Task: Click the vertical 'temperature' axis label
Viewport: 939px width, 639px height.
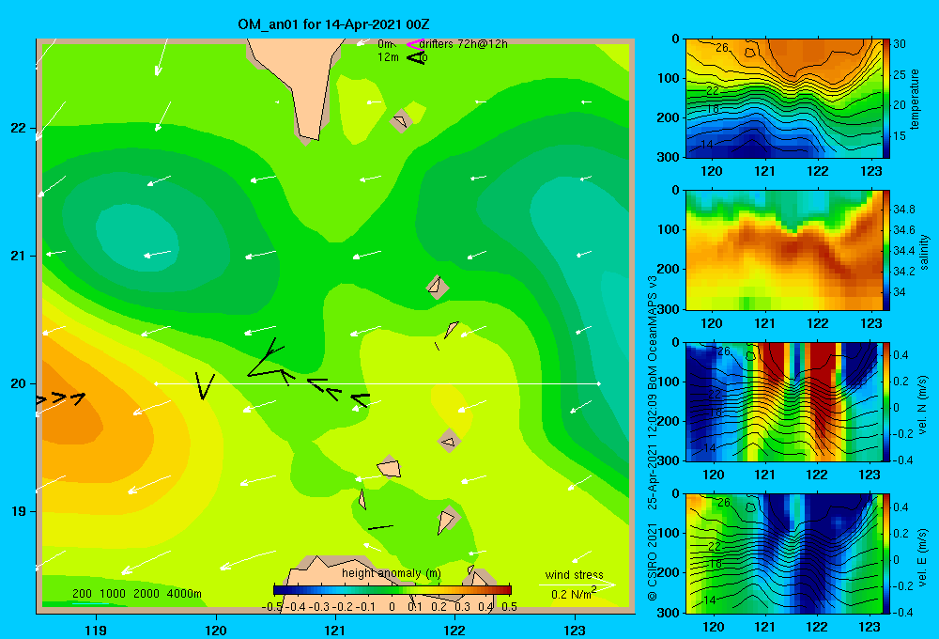Action: [914, 100]
